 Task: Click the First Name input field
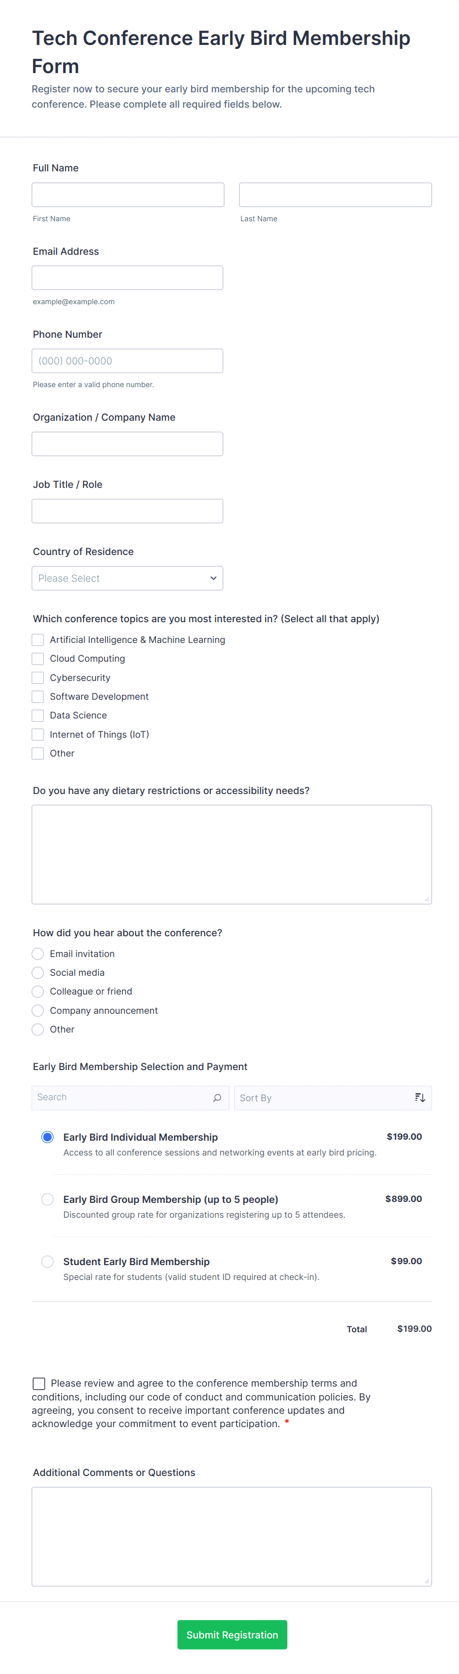point(127,194)
